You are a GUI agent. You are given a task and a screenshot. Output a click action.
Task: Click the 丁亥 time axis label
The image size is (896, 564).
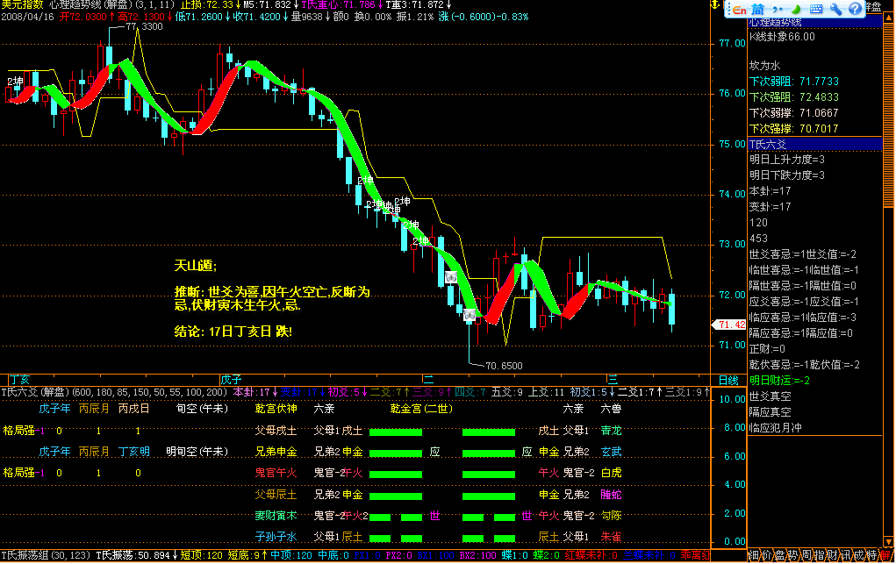[x=19, y=380]
